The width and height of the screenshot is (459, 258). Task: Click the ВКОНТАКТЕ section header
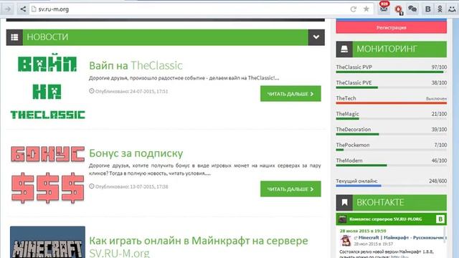(x=392, y=202)
